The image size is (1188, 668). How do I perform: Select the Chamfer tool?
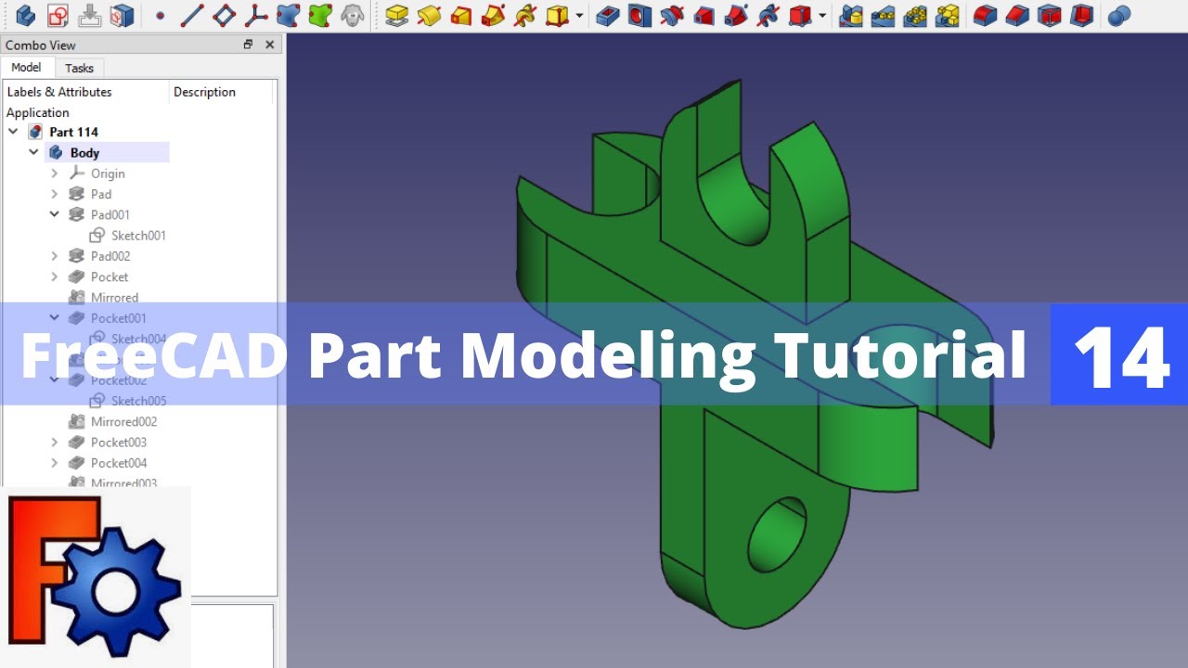[1017, 15]
